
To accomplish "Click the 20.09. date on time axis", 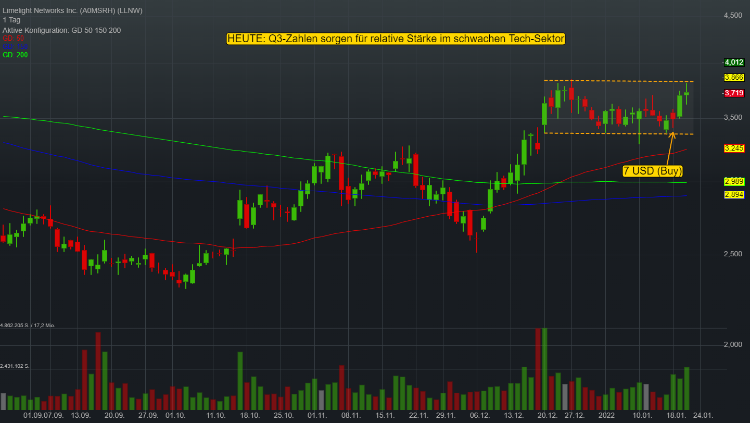I will click(115, 416).
